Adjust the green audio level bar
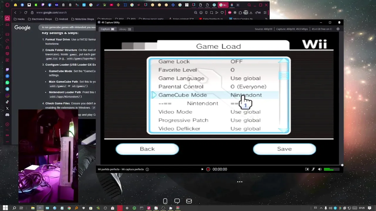This screenshot has height=211, width=376. click(x=331, y=169)
